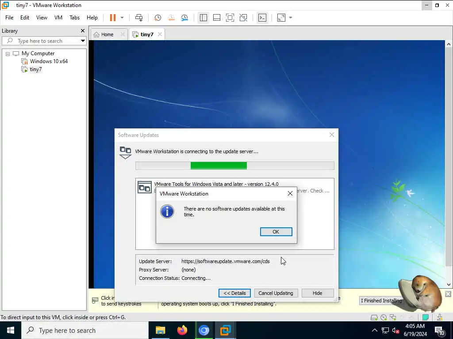Open the Library search filter dropdown
Screen dimensions: 453x339
click(x=83, y=41)
